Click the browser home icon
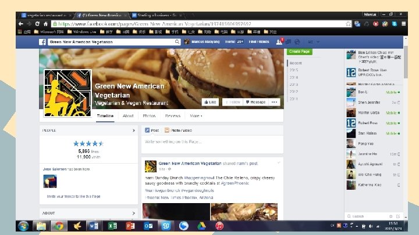The width and height of the screenshot is (419, 235). click(45, 24)
